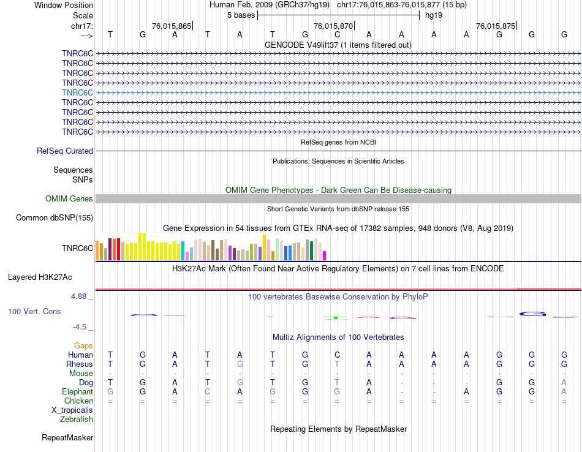Click the Sequences track label
The width and height of the screenshot is (582, 452).
coord(73,170)
